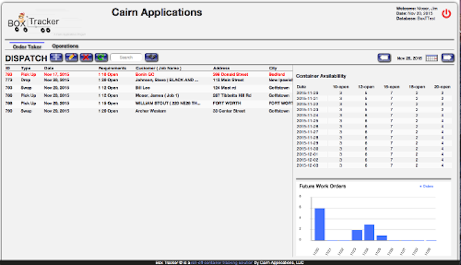Click the 18-open column header

pyautogui.click(x=417, y=87)
